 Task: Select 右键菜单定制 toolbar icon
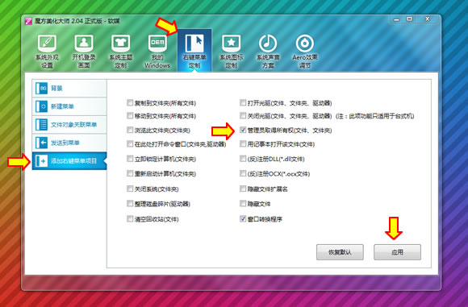pyautogui.click(x=194, y=50)
